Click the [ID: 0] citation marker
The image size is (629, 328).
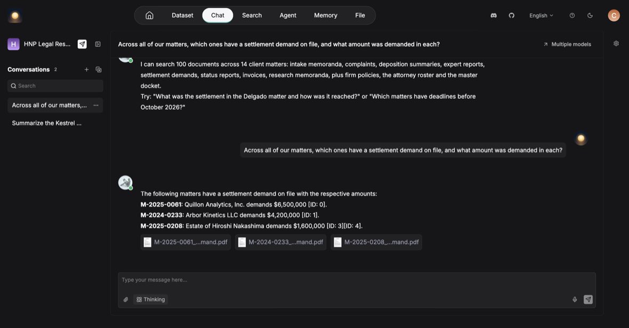point(317,204)
